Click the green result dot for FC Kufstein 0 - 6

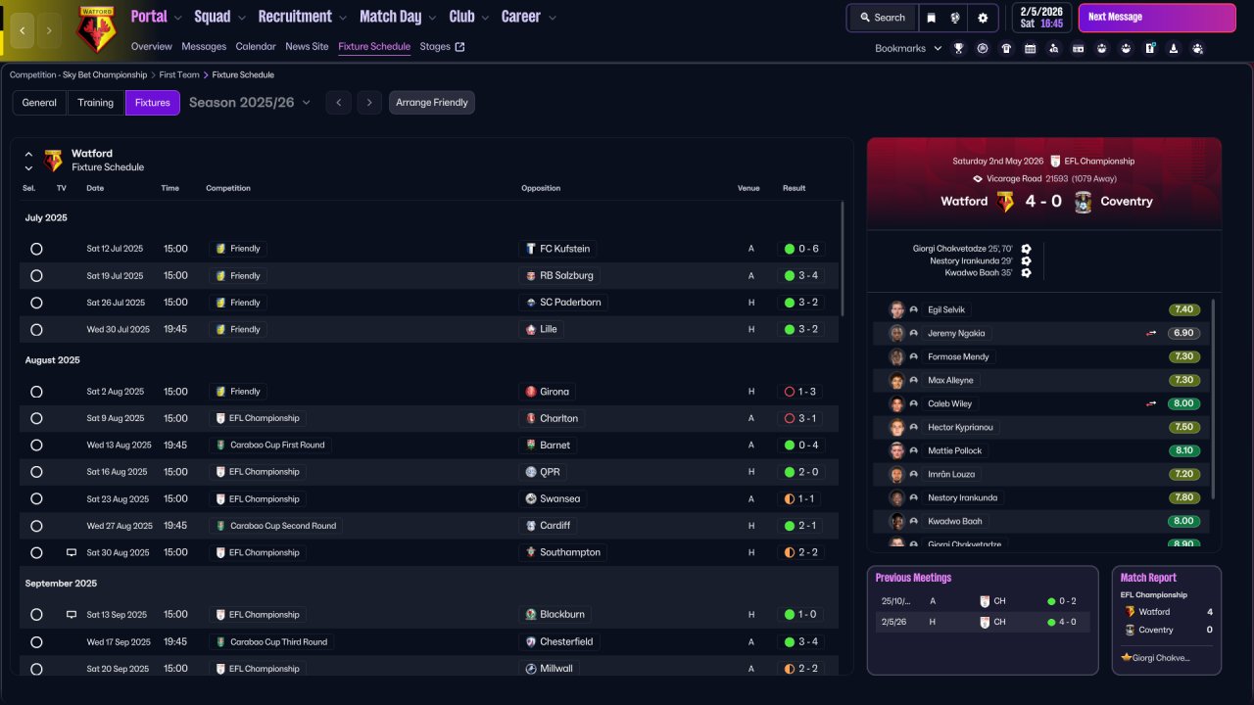coord(790,249)
